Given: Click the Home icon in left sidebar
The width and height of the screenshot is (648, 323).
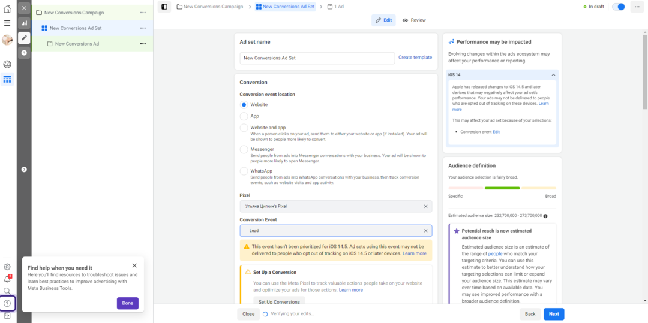Looking at the screenshot, I should (7, 8).
